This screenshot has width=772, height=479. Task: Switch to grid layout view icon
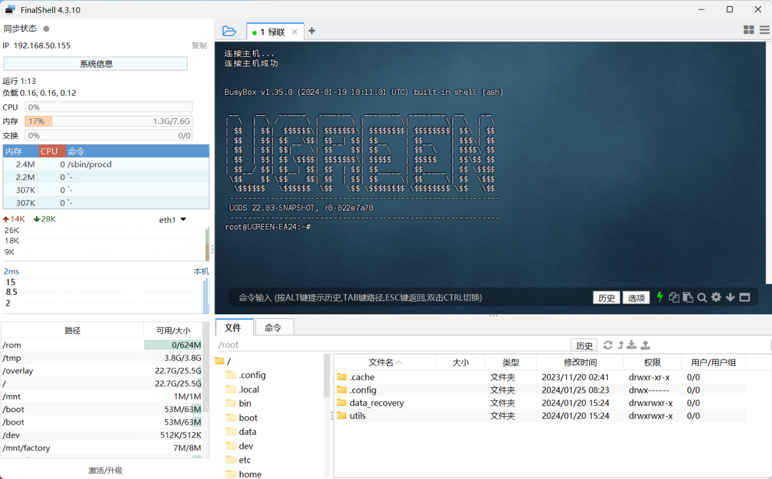pyautogui.click(x=748, y=30)
